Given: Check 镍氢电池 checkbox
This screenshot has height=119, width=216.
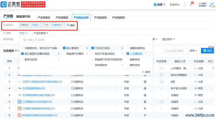Looking at the screenshot, I should pyautogui.click(x=128, y=59).
